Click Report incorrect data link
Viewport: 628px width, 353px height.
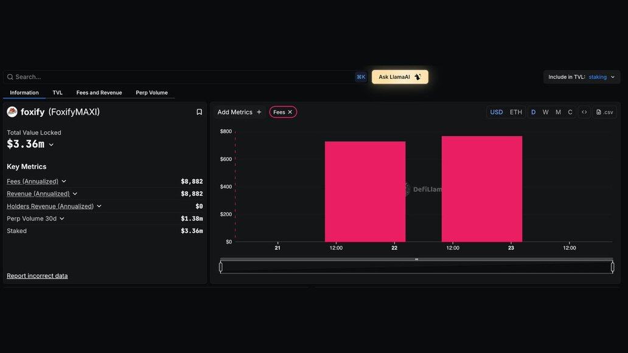point(37,276)
